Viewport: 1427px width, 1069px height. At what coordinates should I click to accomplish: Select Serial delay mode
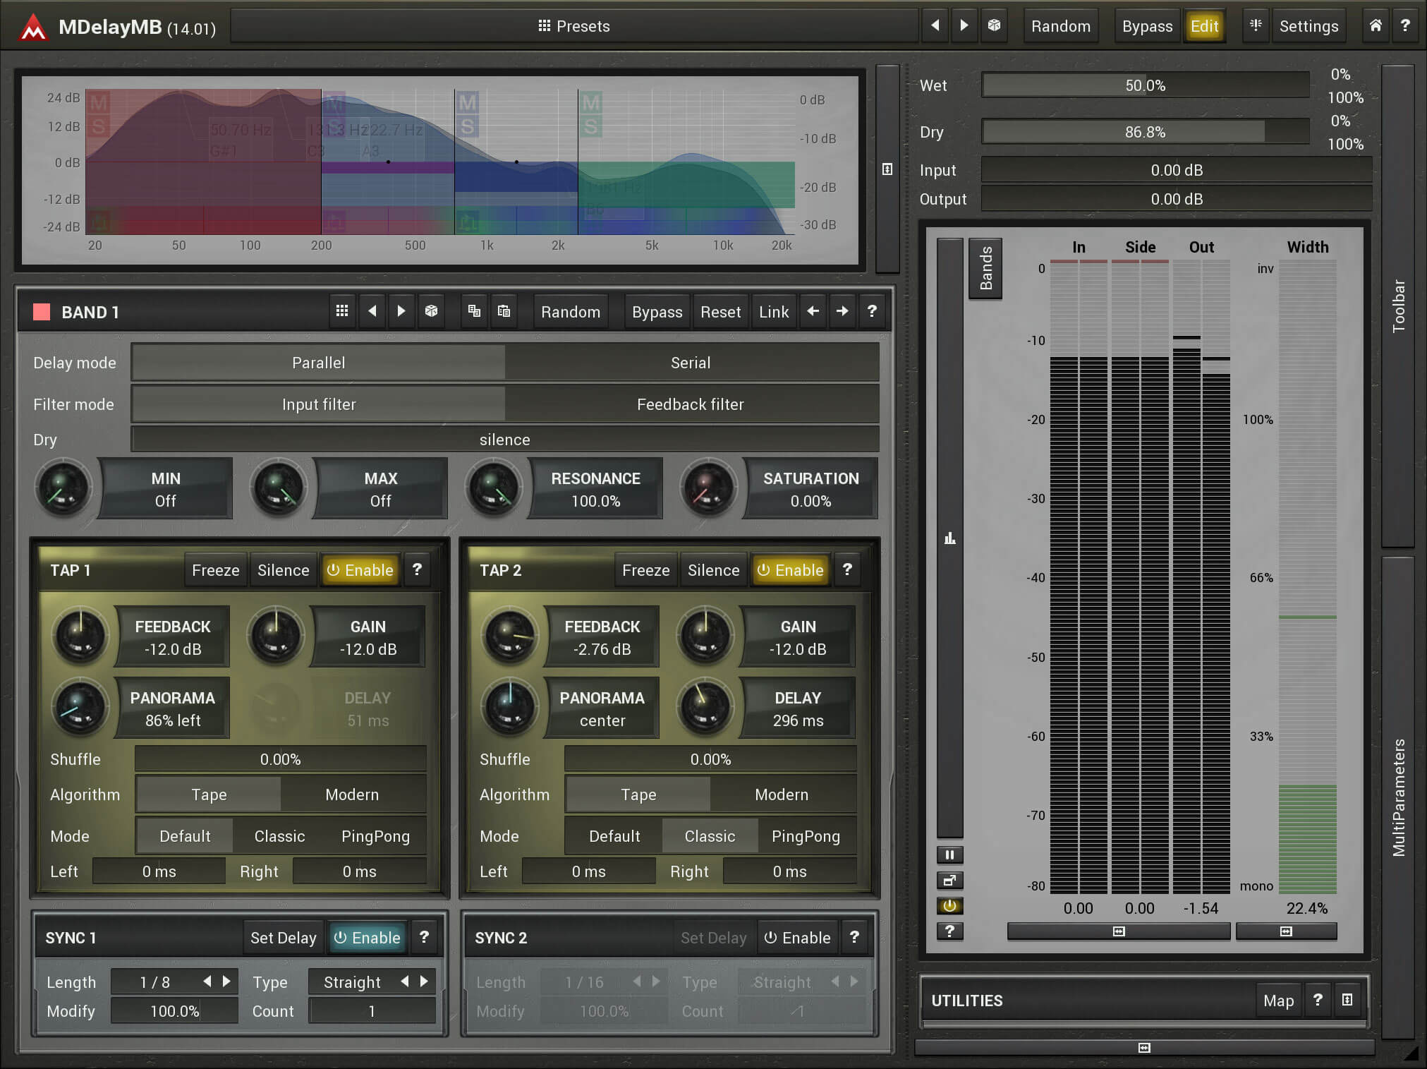coord(691,363)
